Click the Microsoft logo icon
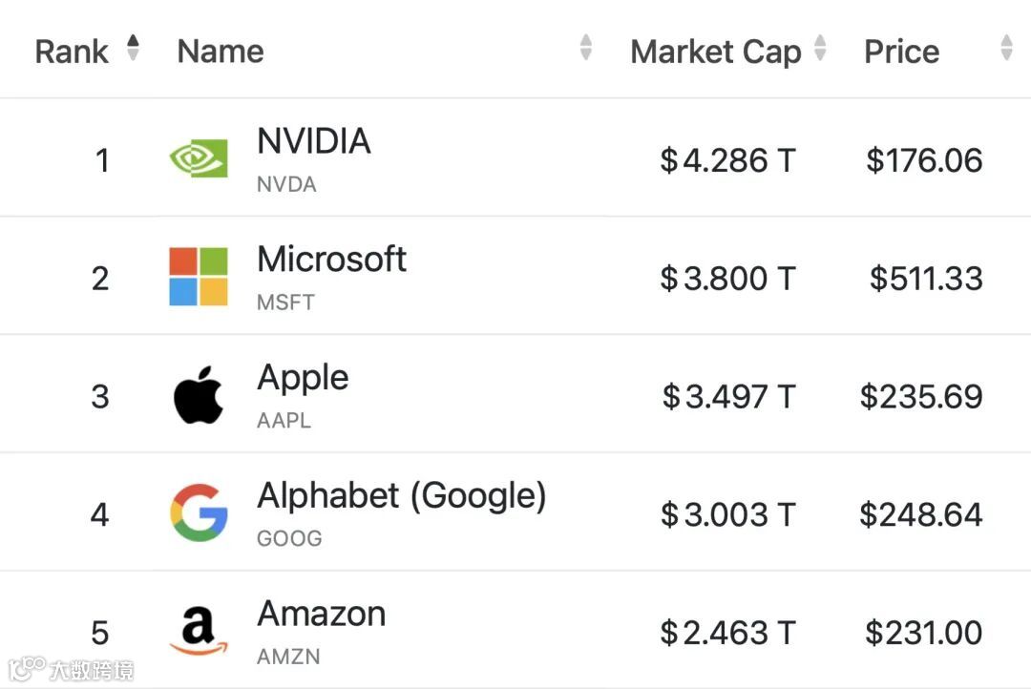 199,277
